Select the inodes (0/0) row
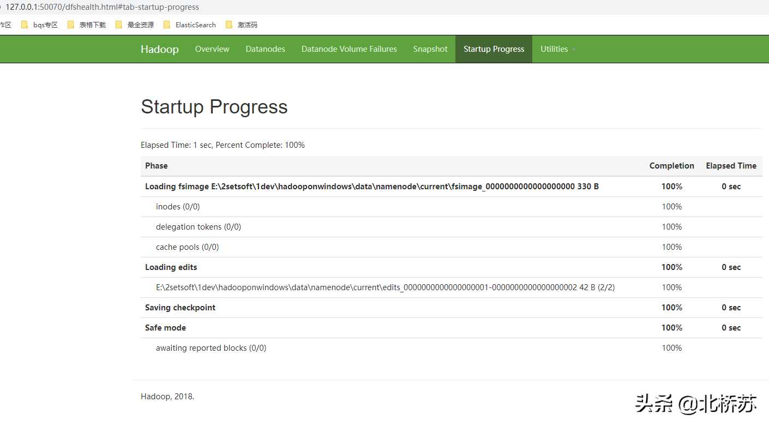Viewport: 769px width, 426px height. pyautogui.click(x=452, y=207)
